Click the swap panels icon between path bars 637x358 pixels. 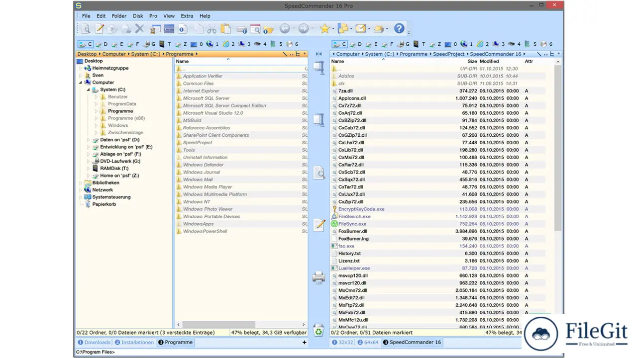pyautogui.click(x=318, y=54)
